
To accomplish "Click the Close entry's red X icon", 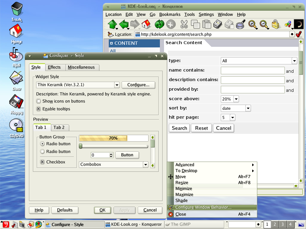I will 171,214.
